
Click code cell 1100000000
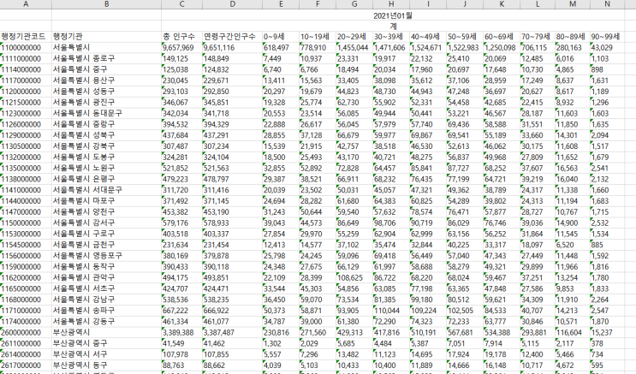tap(26, 47)
